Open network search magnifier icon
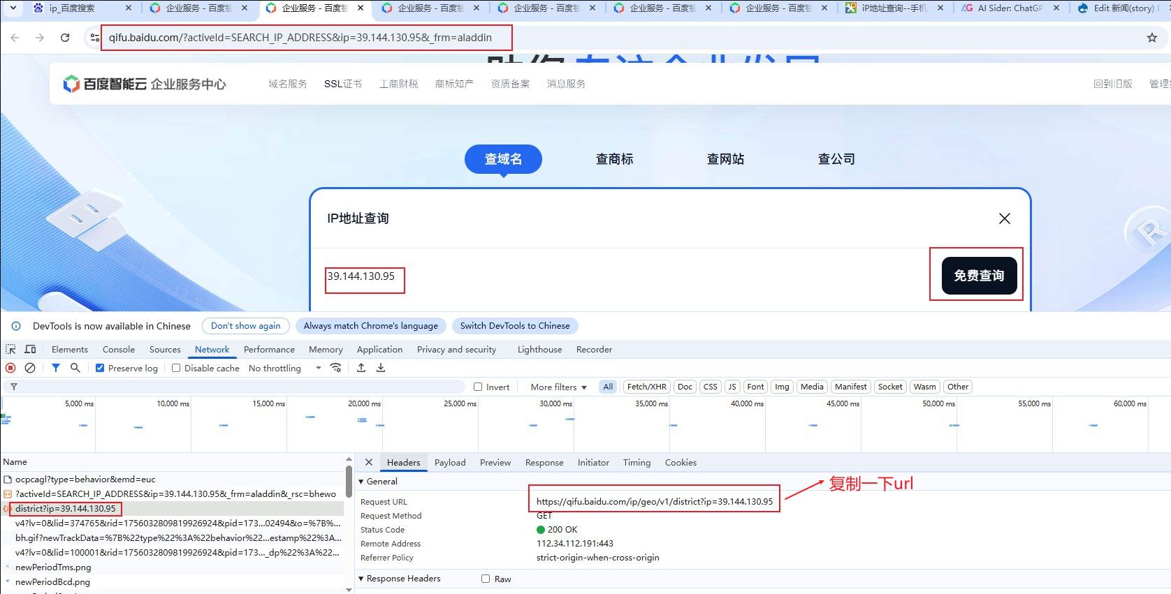 75,368
